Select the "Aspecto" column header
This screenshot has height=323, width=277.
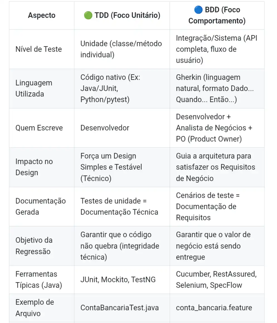tap(41, 15)
